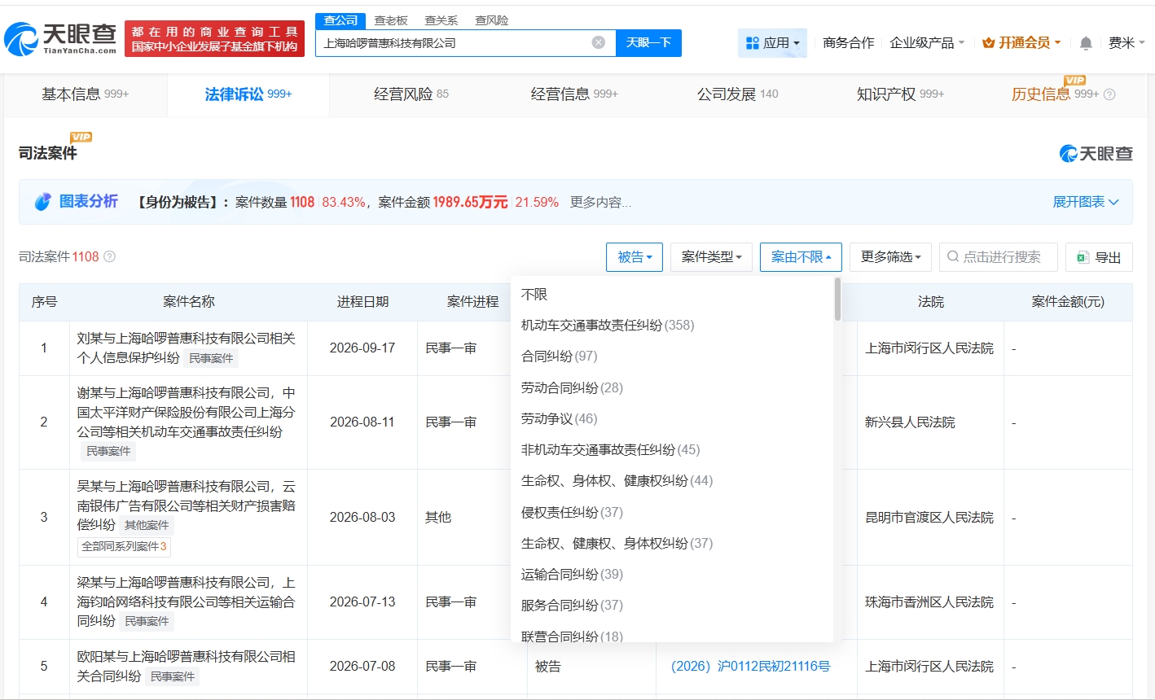Filter by 运输合同纠纷 (39)
The width and height of the screenshot is (1155, 700).
(672, 575)
